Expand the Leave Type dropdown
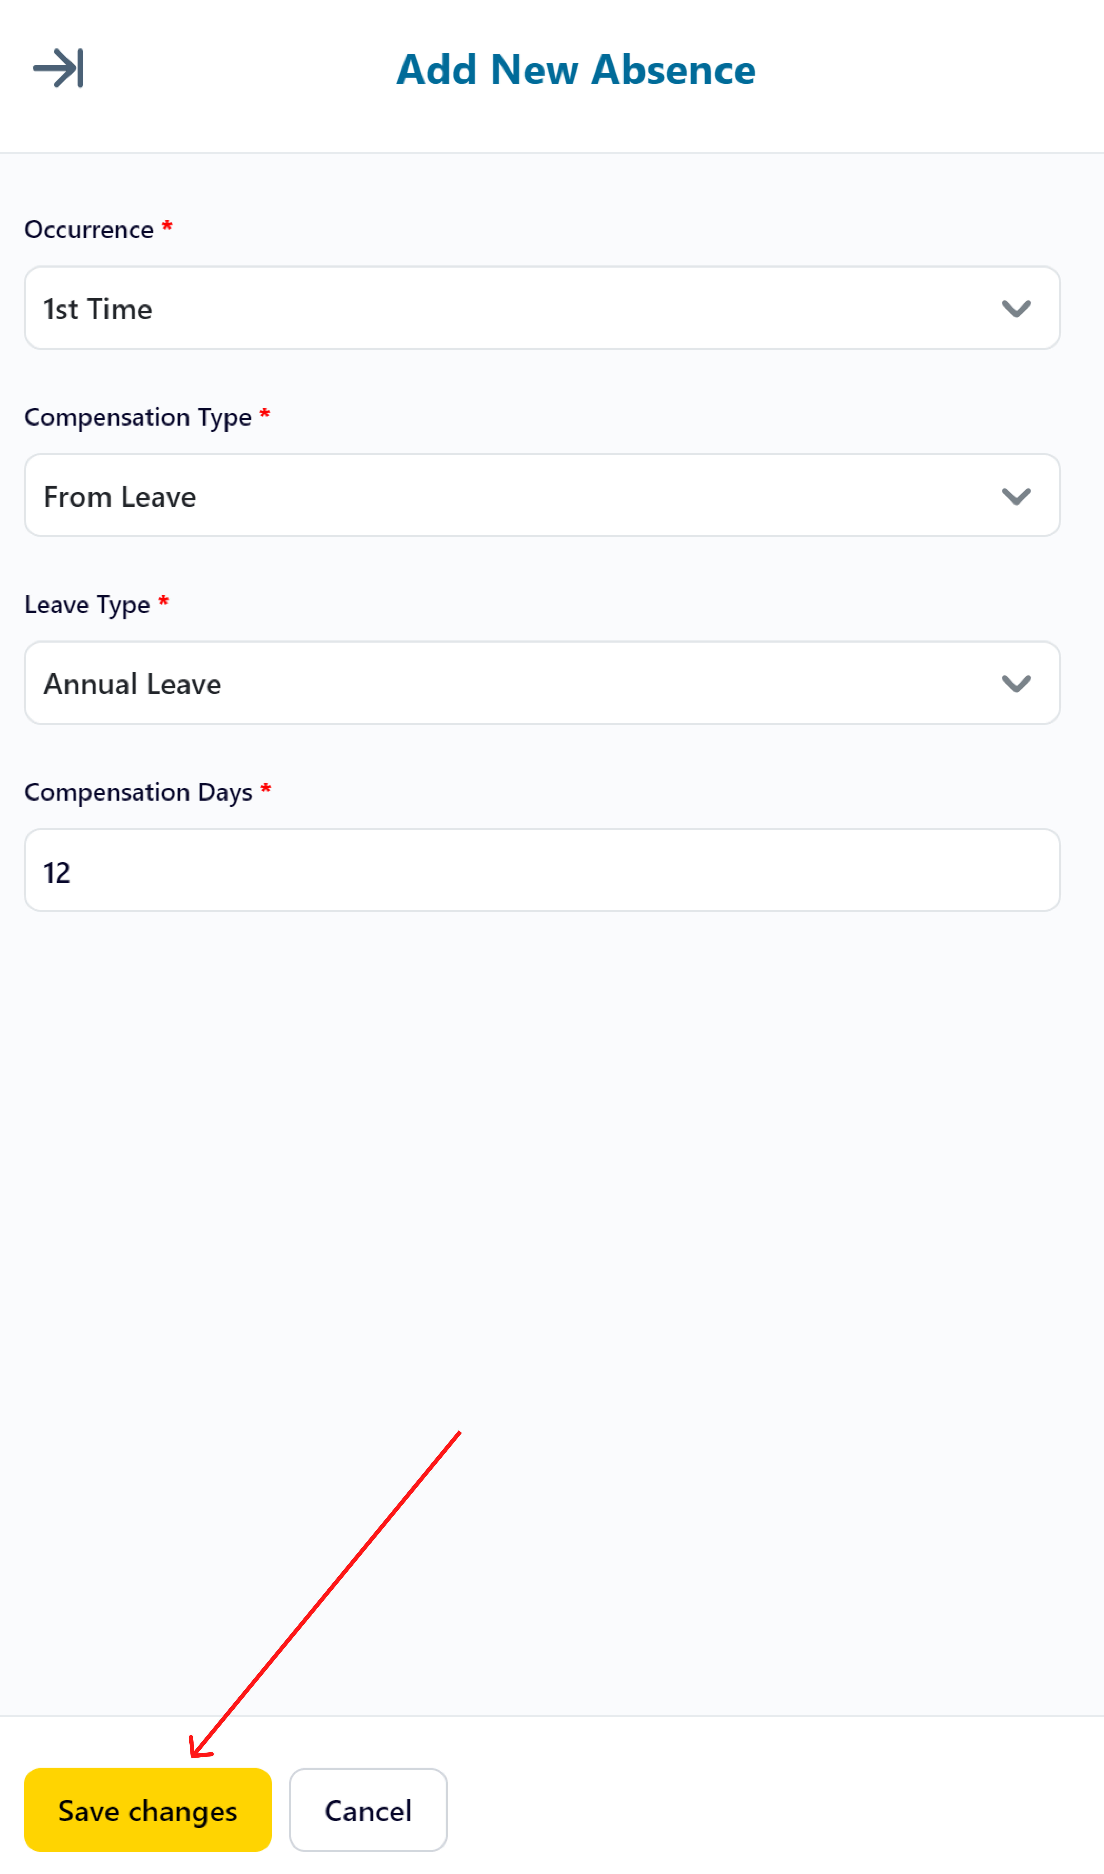1104x1874 pixels. point(542,683)
